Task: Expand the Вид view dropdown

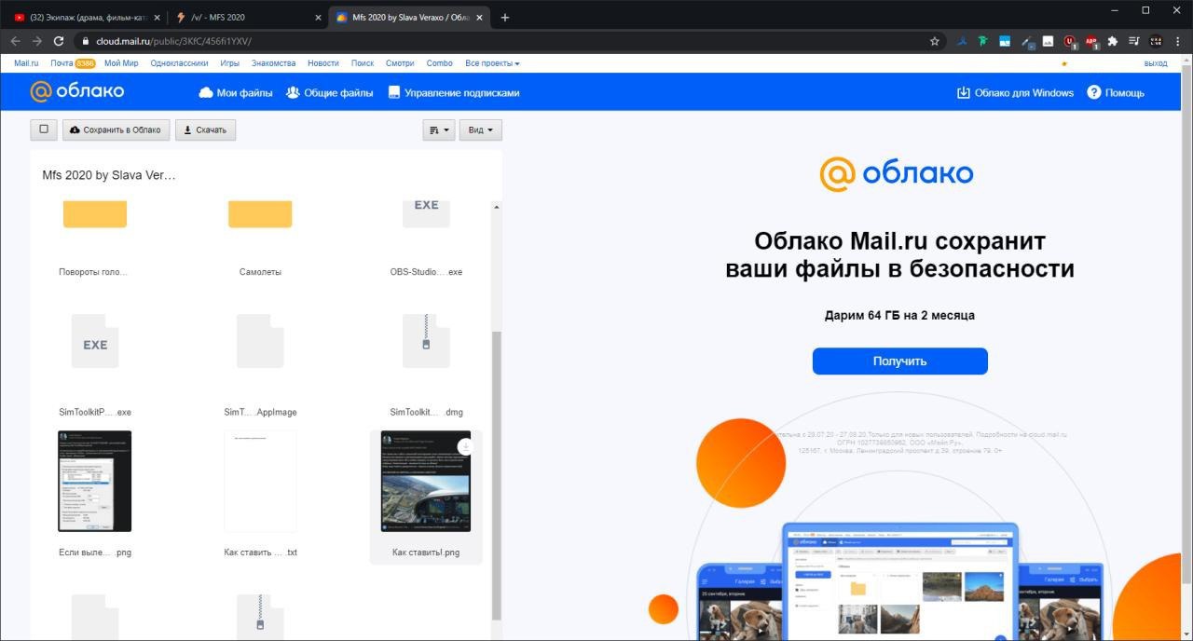Action: tap(480, 130)
